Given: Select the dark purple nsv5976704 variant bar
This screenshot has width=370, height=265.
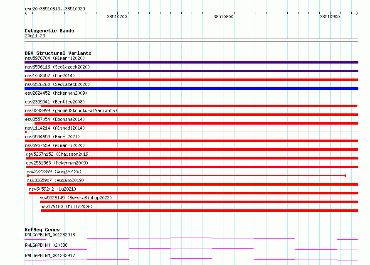Looking at the screenshot, I should tap(191, 62).
